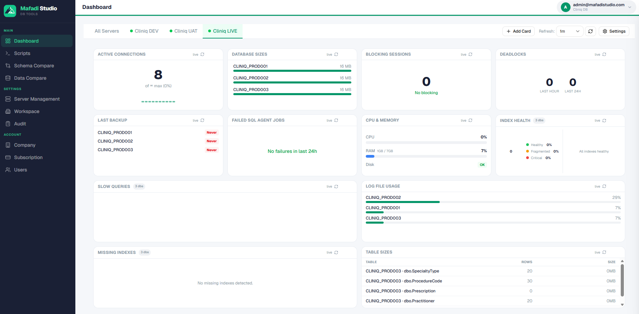Click the No failures in last 24h message
639x314 pixels.
pyautogui.click(x=292, y=151)
